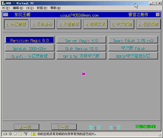Launch GDISK 中文超速分区
This screenshot has width=163, height=138.
point(133,56)
